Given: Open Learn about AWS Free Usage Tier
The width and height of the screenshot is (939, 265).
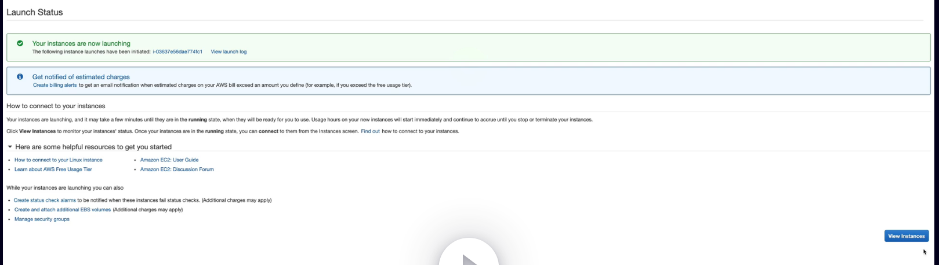Looking at the screenshot, I should (x=53, y=170).
